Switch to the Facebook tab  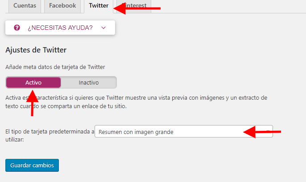click(62, 6)
